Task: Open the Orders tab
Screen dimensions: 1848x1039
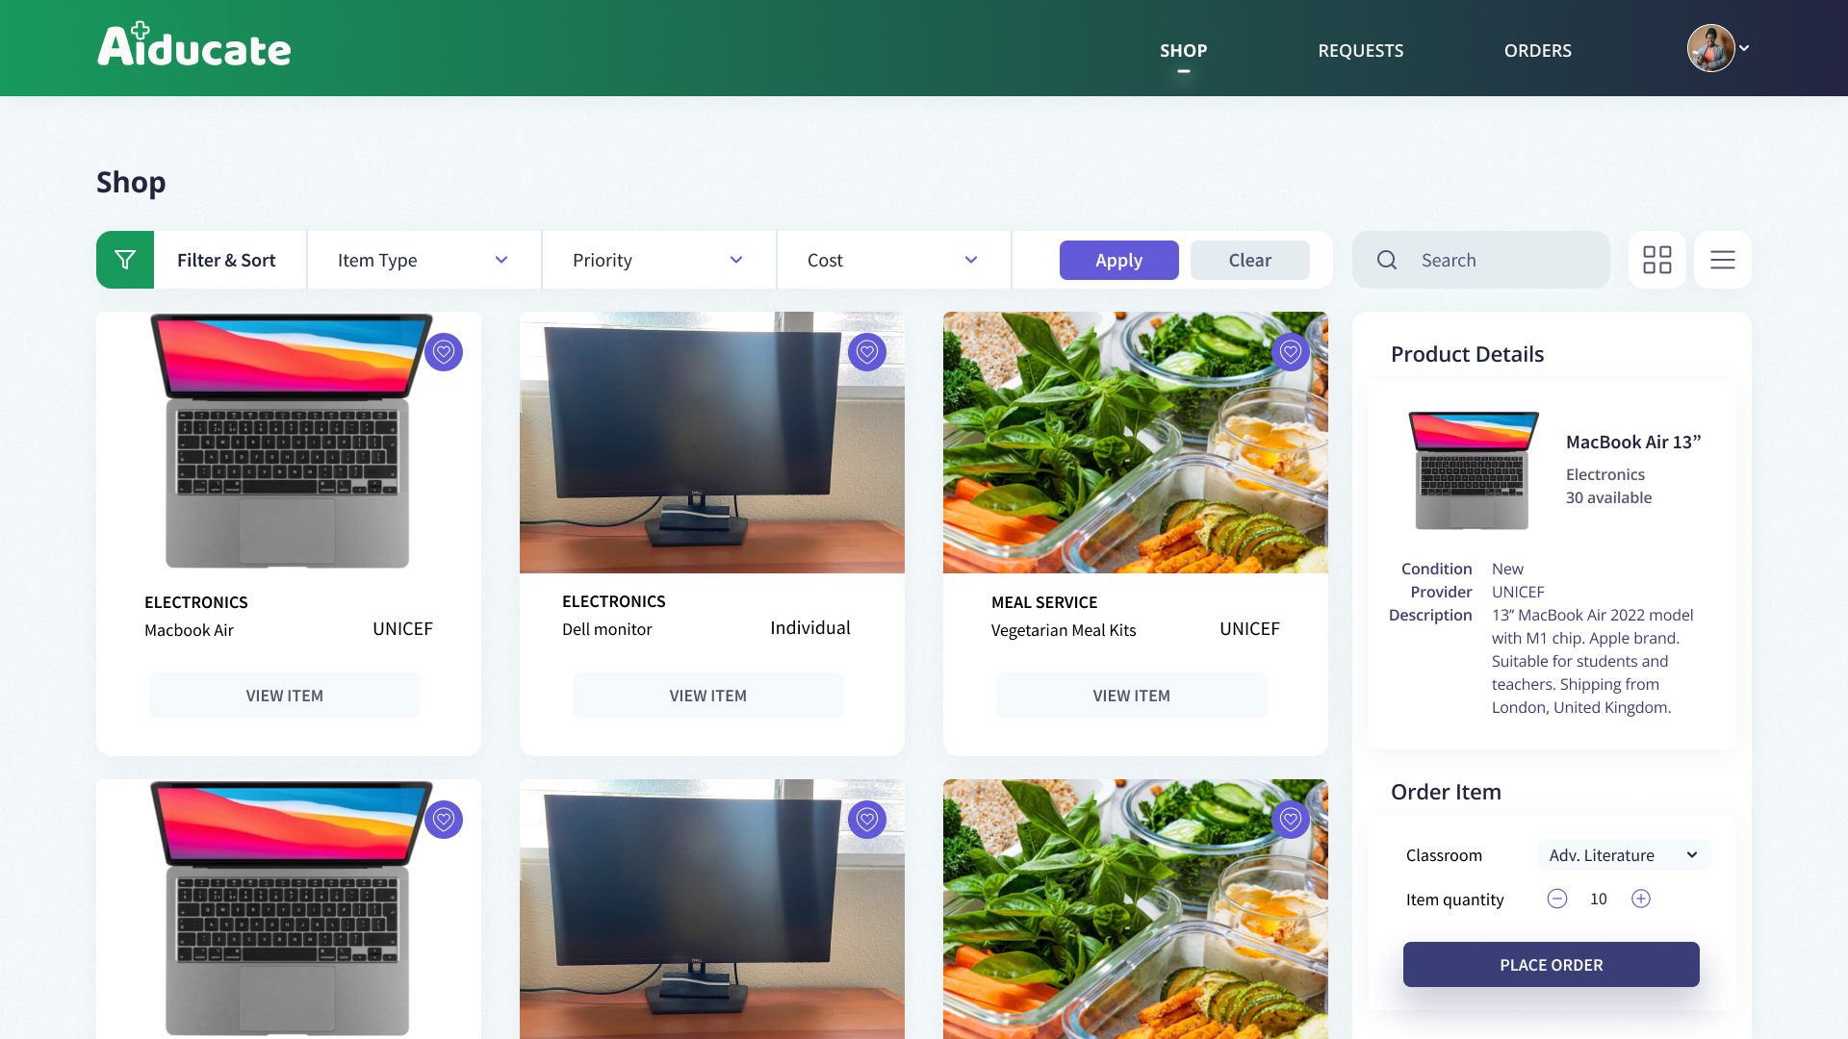Action: (x=1537, y=50)
